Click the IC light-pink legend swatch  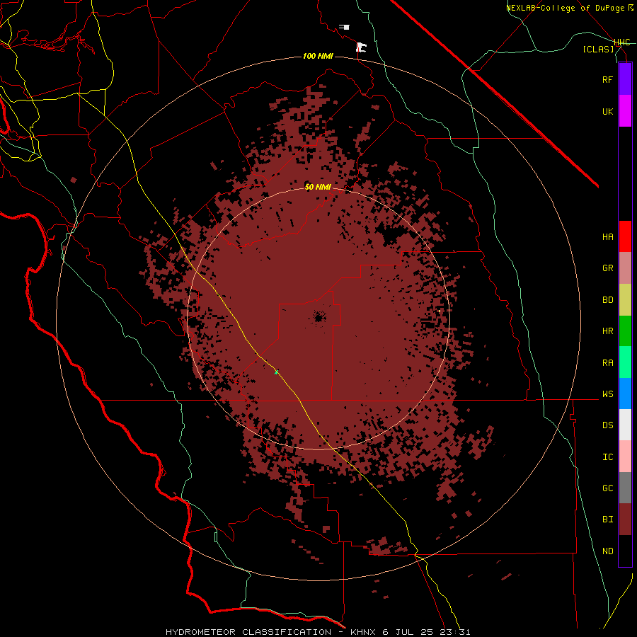coord(625,457)
